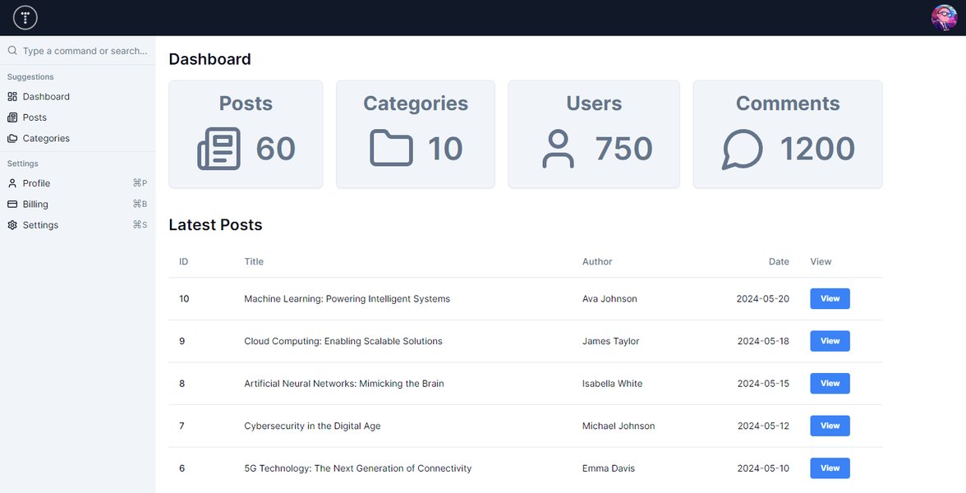966x493 pixels.
Task: Go to Posts in the sidebar
Action: click(x=77, y=117)
